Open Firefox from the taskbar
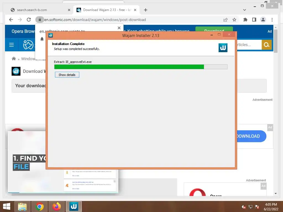This screenshot has width=283, height=212. [57, 206]
